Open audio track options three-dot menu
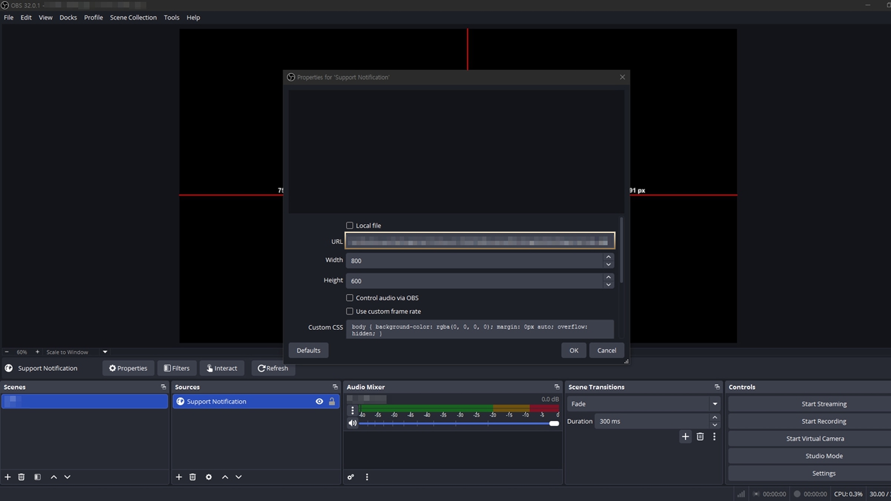 (x=352, y=410)
